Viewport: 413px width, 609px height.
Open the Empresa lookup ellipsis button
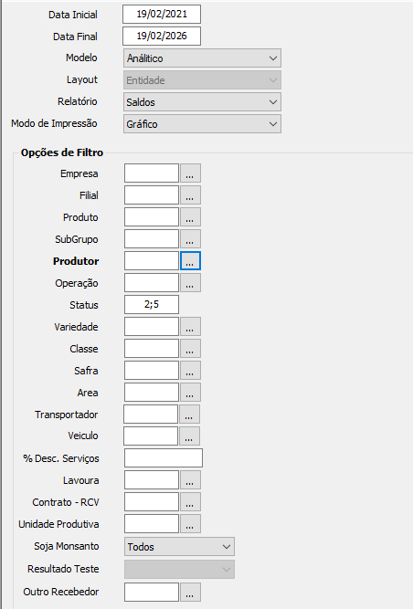(190, 173)
